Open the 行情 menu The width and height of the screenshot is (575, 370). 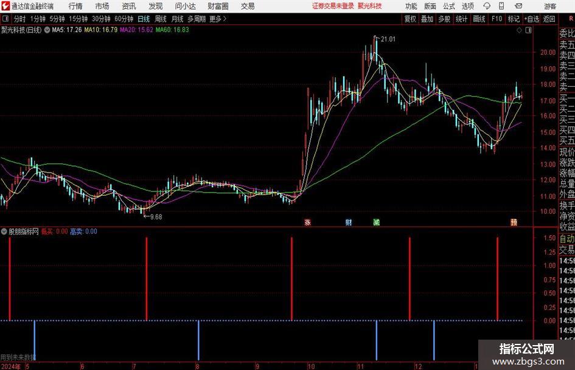[75, 6]
